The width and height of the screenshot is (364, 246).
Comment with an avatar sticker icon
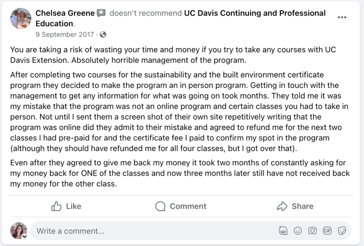[283, 230]
